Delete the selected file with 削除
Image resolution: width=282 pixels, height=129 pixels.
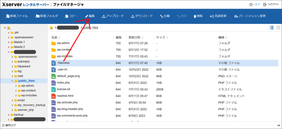pyautogui.click(x=198, y=16)
